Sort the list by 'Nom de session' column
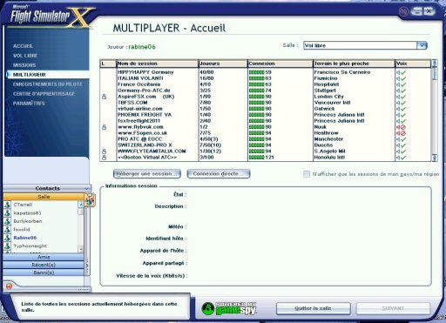This screenshot has width=446, height=323. pos(158,64)
